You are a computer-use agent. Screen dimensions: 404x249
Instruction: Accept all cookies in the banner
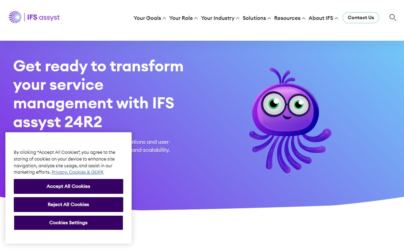point(68,186)
